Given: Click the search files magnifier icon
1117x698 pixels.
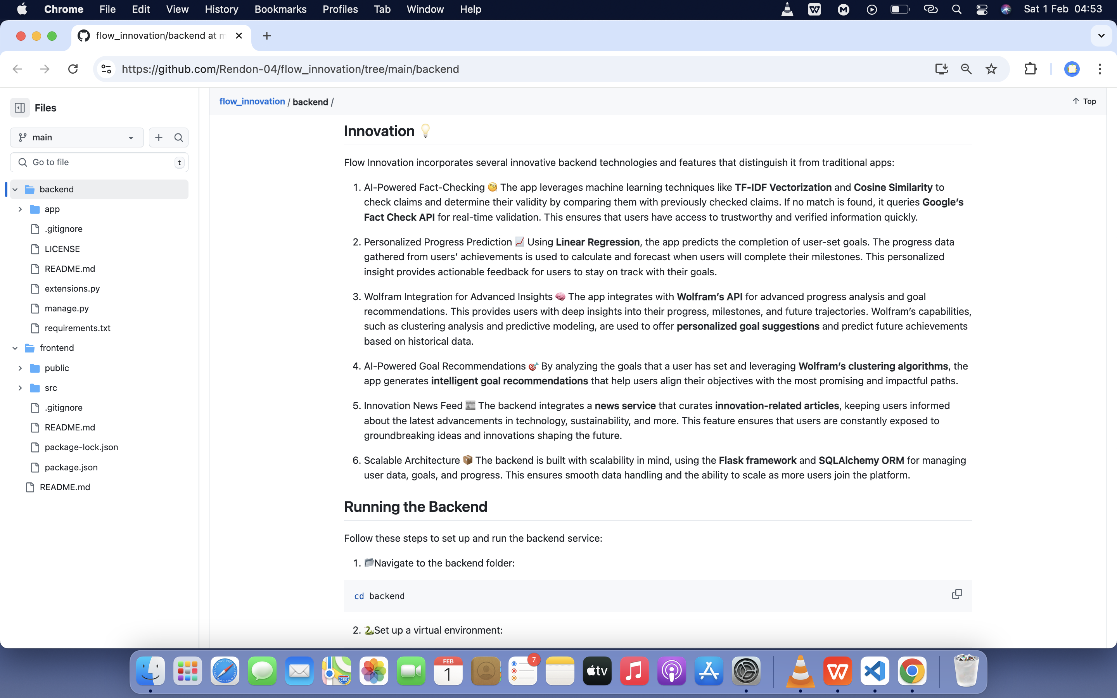Looking at the screenshot, I should click(x=179, y=138).
